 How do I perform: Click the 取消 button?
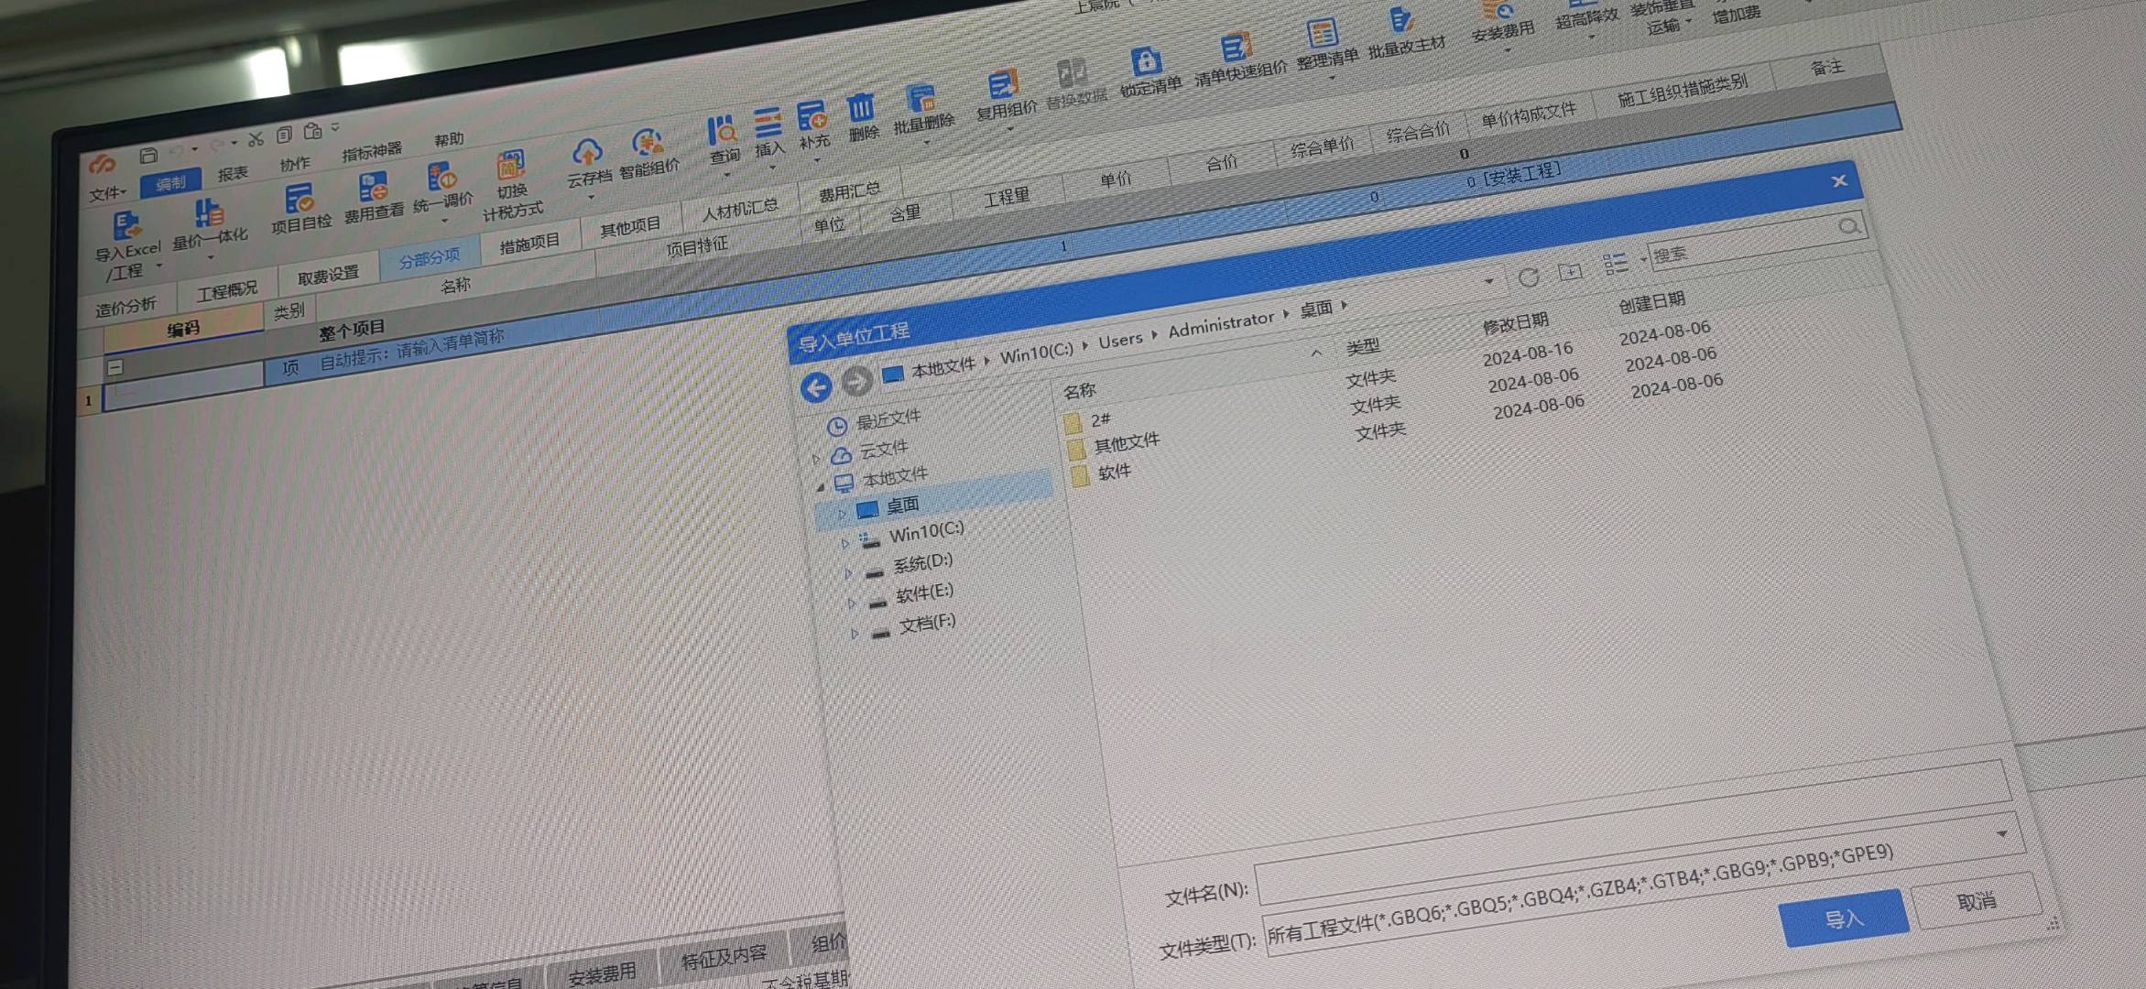[x=1977, y=901]
